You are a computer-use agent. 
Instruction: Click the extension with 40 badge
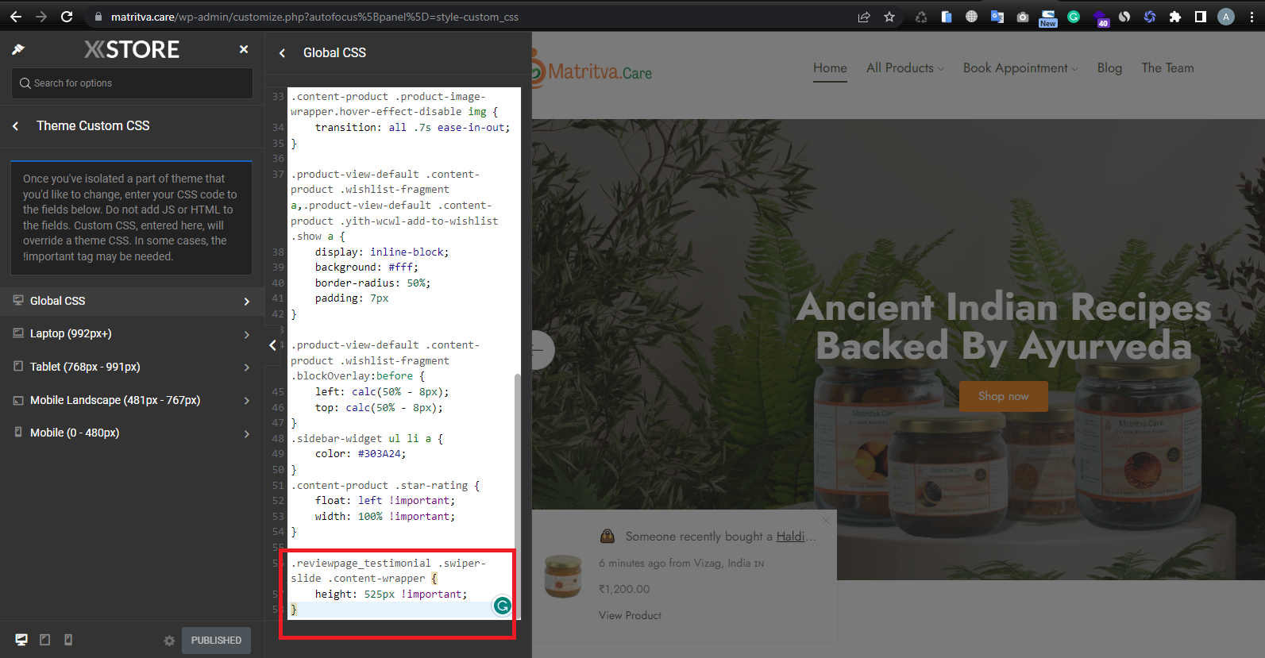[x=1100, y=18]
